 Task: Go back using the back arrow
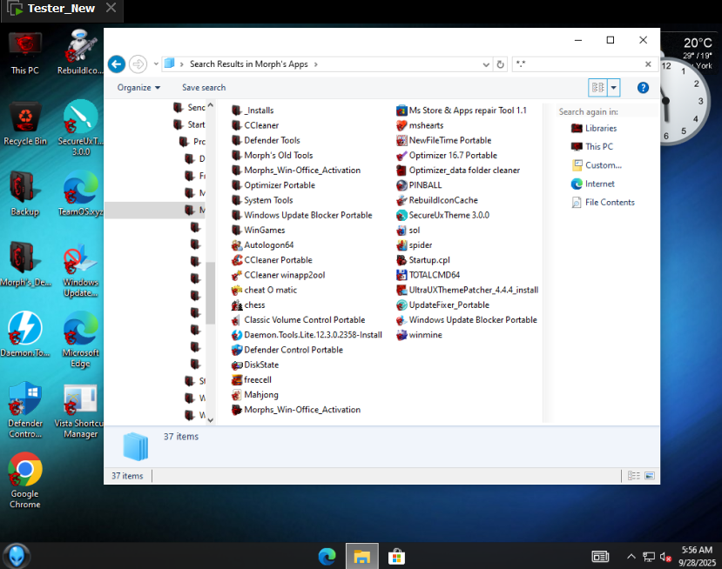(117, 64)
